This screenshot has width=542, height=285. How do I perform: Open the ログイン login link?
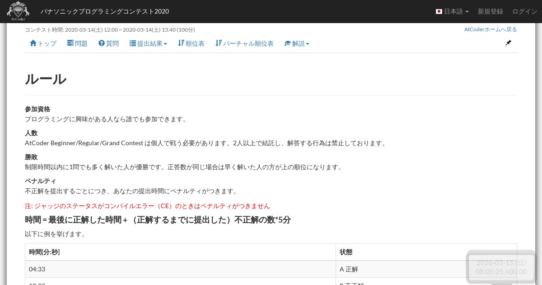click(x=525, y=11)
